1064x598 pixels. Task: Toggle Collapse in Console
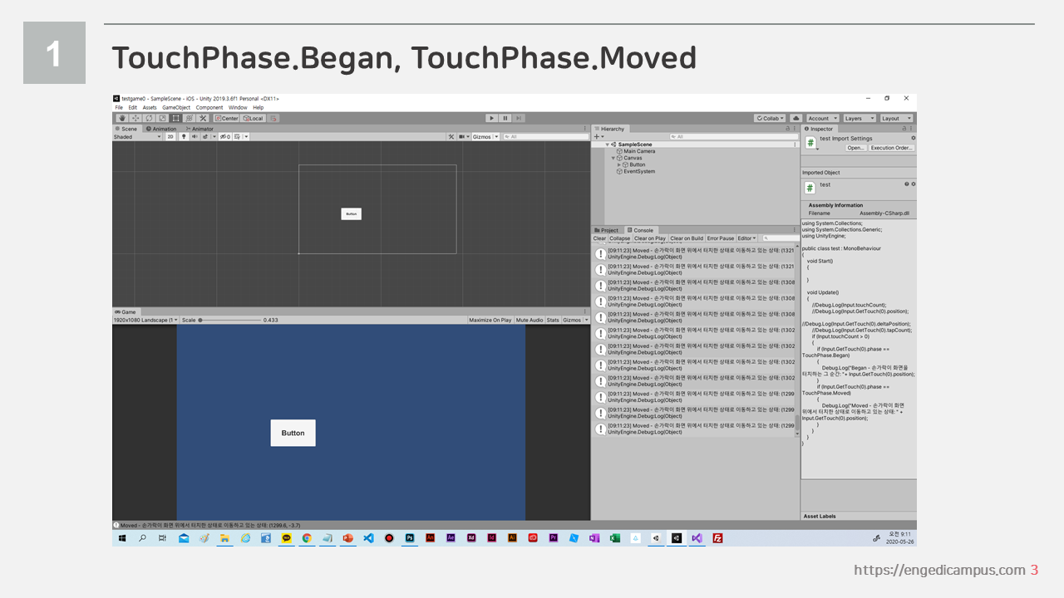click(x=620, y=238)
